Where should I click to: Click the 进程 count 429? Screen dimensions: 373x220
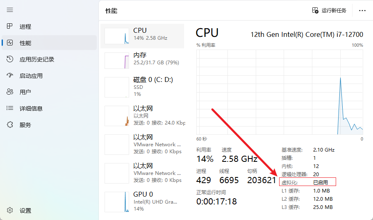(204, 180)
